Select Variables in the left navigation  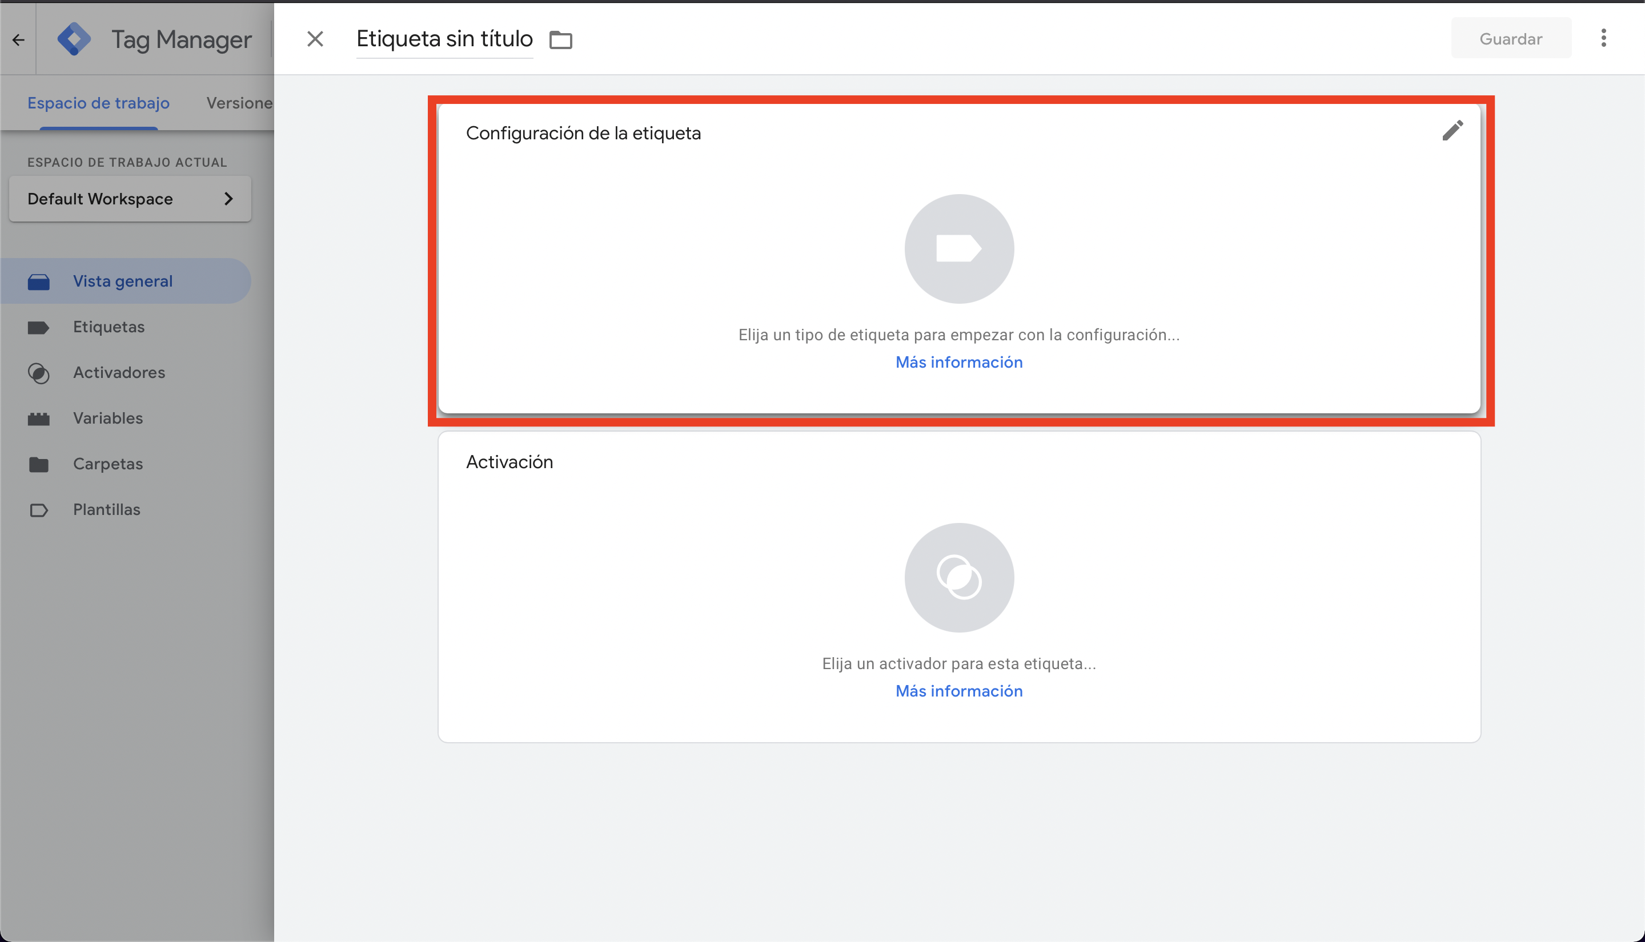tap(107, 418)
